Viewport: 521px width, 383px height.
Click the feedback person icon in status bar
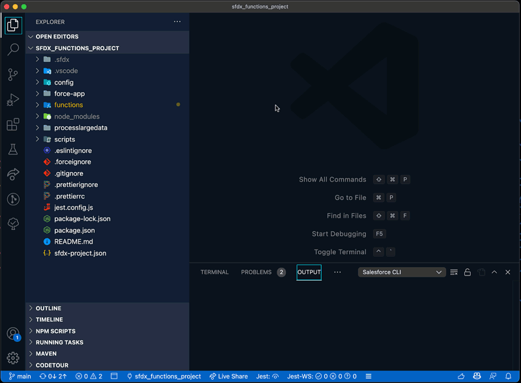point(493,376)
